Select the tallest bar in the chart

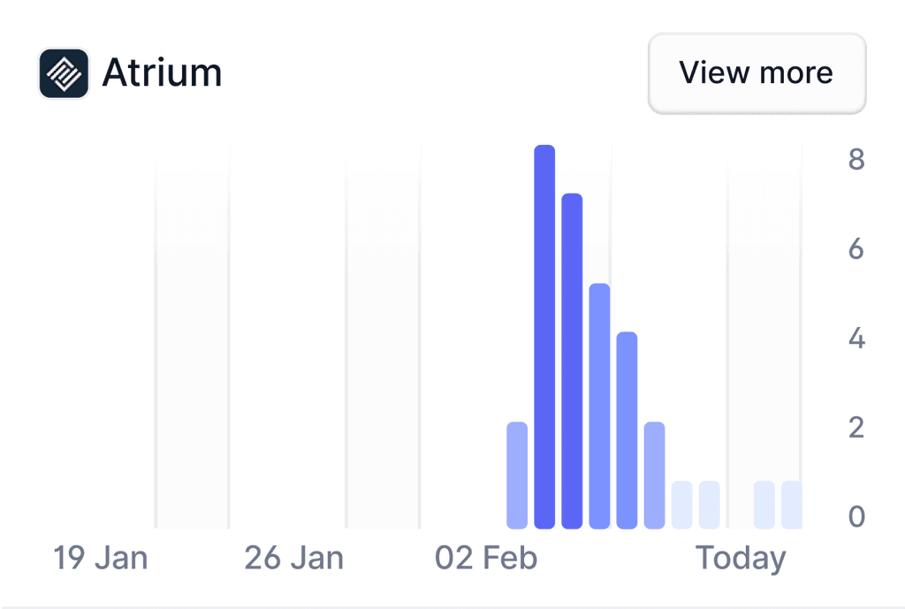coord(544,337)
